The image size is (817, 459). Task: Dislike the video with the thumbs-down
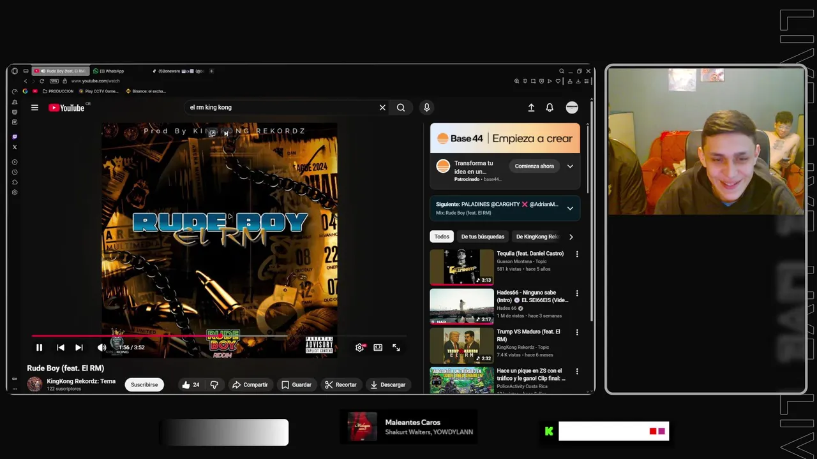coord(214,384)
